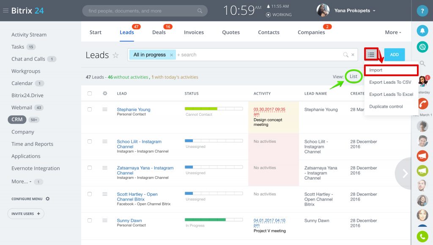433x245 pixels.
Task: Select Import from the dropdown menu
Action: [x=391, y=70]
